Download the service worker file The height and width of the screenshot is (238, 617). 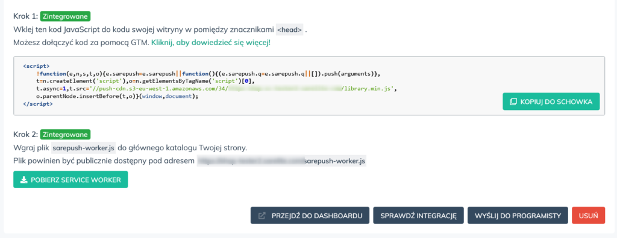coord(70,180)
